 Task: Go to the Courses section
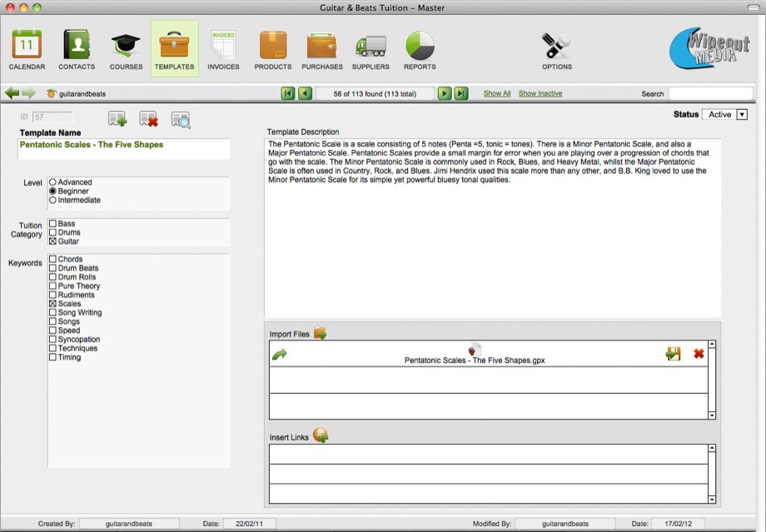[x=126, y=48]
